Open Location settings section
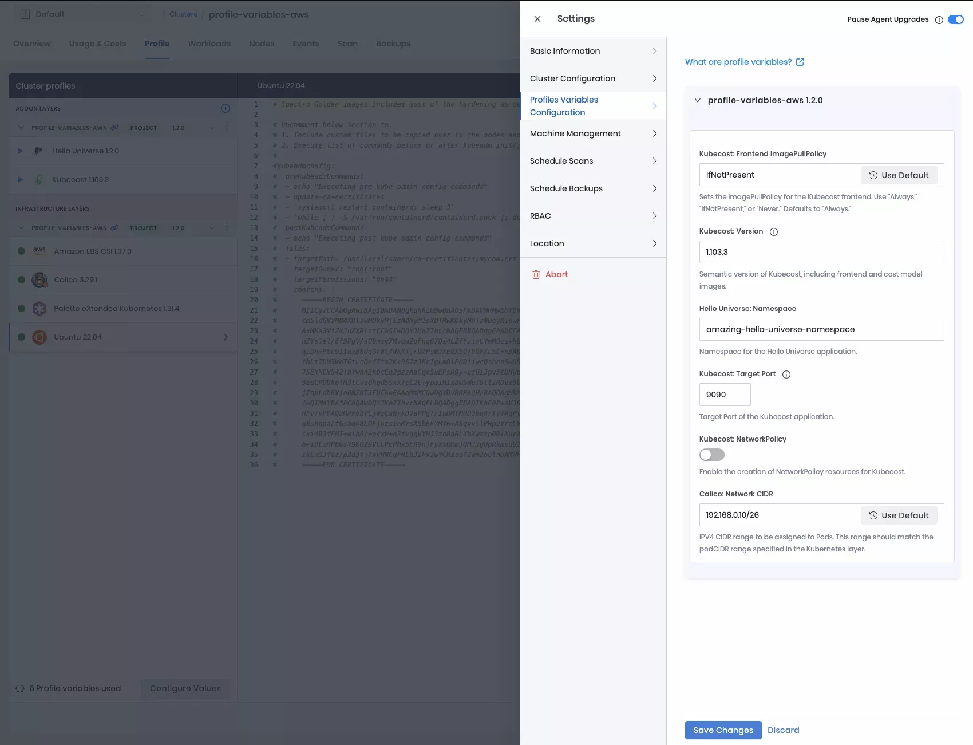The width and height of the screenshot is (973, 745). [593, 243]
